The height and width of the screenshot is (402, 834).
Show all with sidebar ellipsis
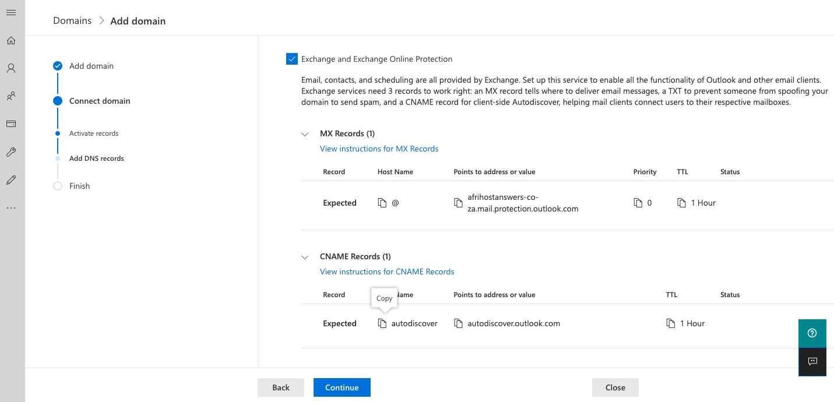11,208
